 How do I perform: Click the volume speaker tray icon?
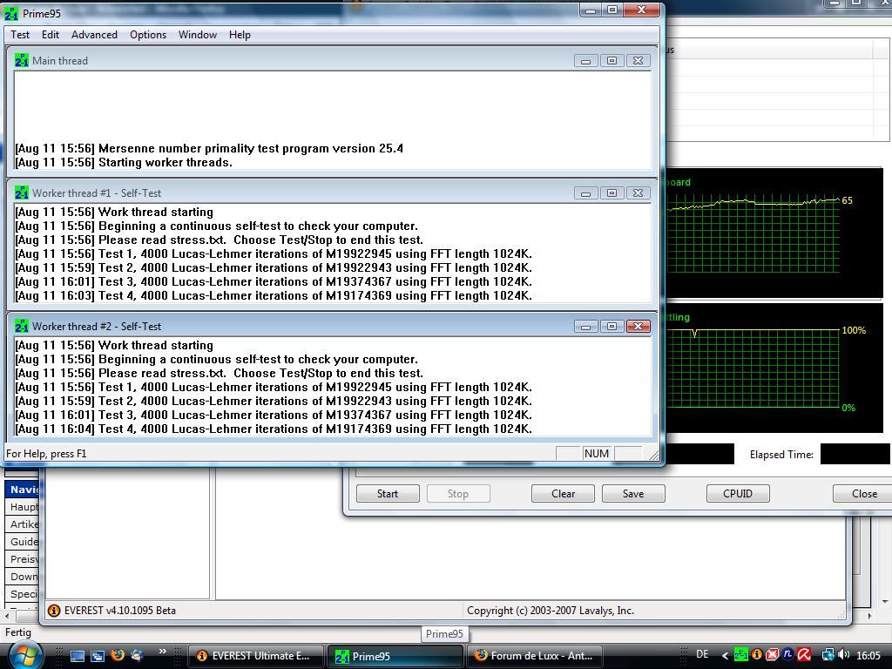(x=843, y=655)
